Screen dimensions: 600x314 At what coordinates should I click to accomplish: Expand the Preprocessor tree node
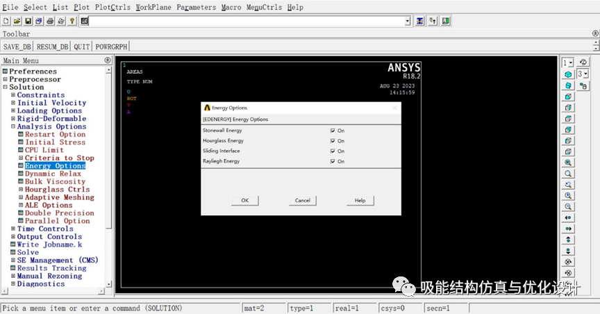[x=5, y=79]
